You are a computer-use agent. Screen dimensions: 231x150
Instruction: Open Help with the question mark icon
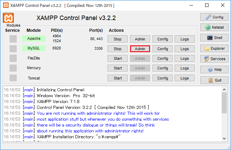coord(214,69)
